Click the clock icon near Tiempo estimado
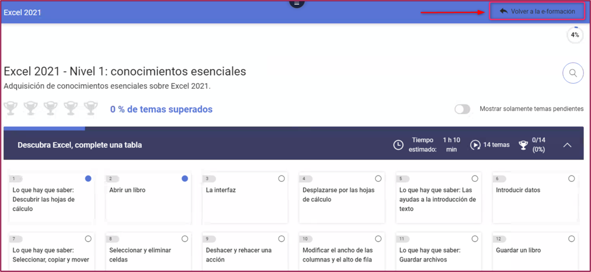Viewport: 591px width, 272px height. pyautogui.click(x=398, y=145)
